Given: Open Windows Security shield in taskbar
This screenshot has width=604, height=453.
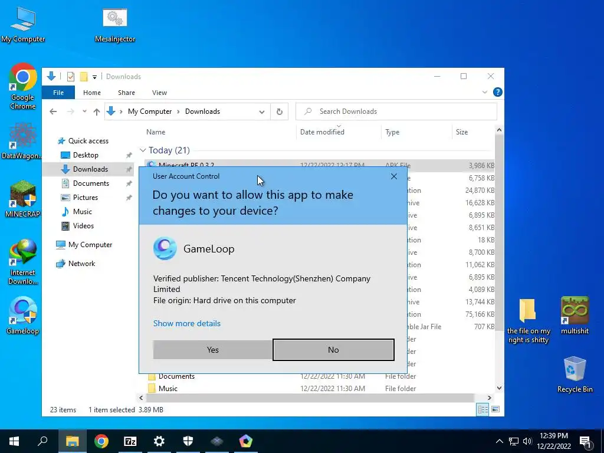Looking at the screenshot, I should (188, 441).
